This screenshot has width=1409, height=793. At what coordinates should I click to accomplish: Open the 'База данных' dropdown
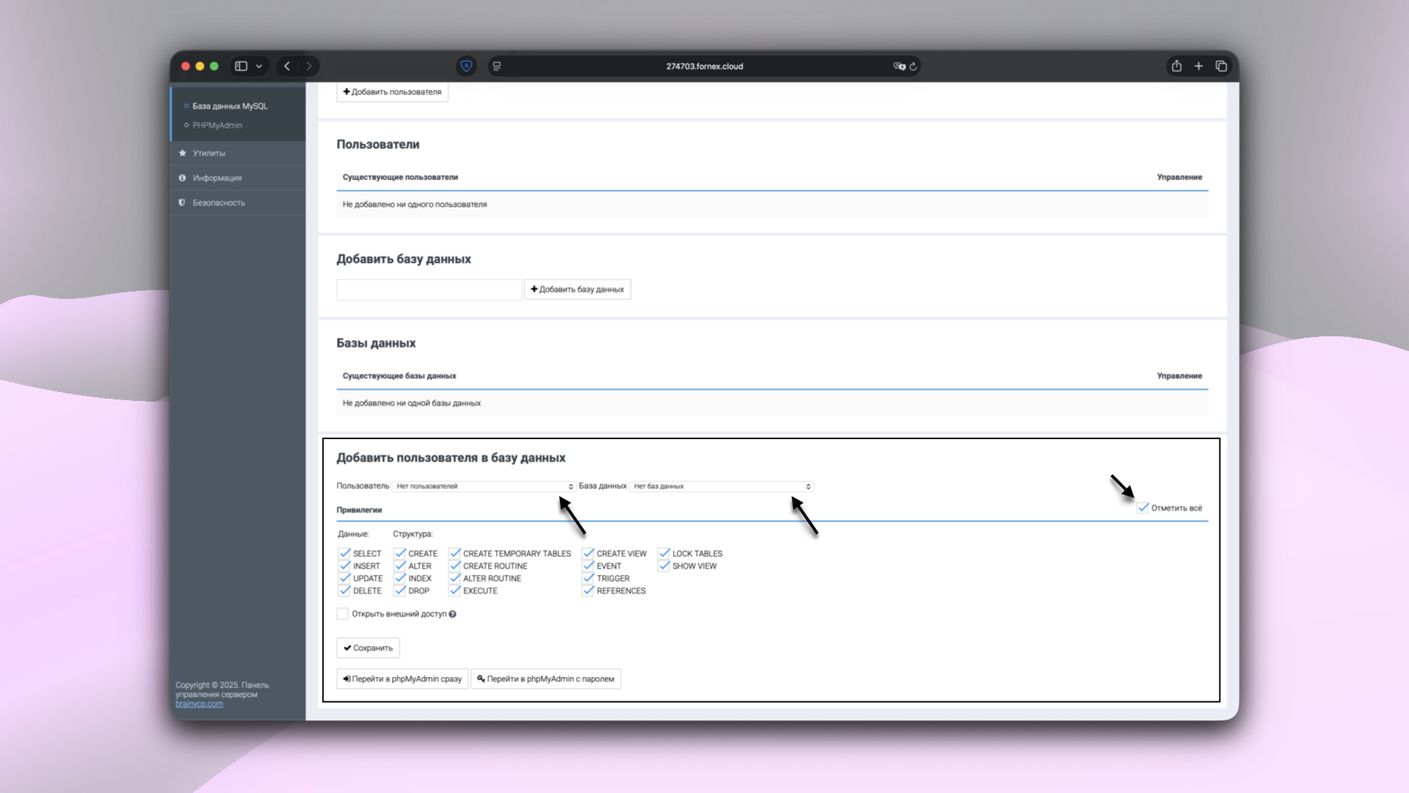722,486
